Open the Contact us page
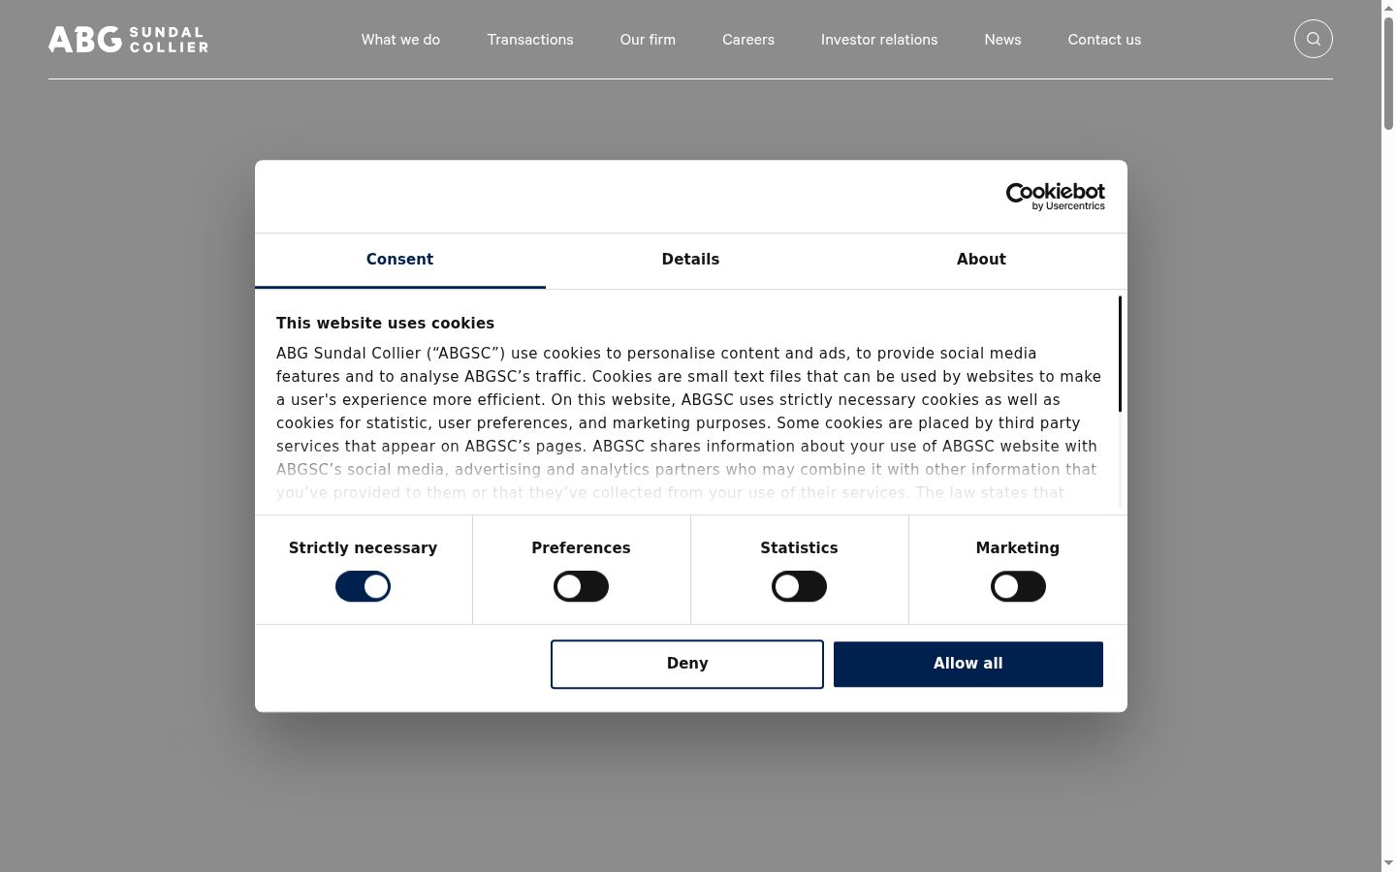1396x872 pixels. tap(1104, 40)
